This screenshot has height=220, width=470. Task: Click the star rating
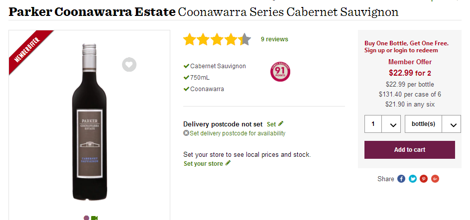[x=217, y=39]
